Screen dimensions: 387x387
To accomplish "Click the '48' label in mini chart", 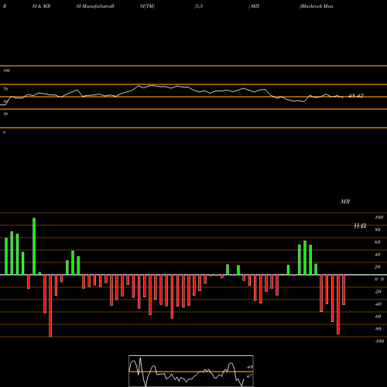I will click(x=249, y=367).
